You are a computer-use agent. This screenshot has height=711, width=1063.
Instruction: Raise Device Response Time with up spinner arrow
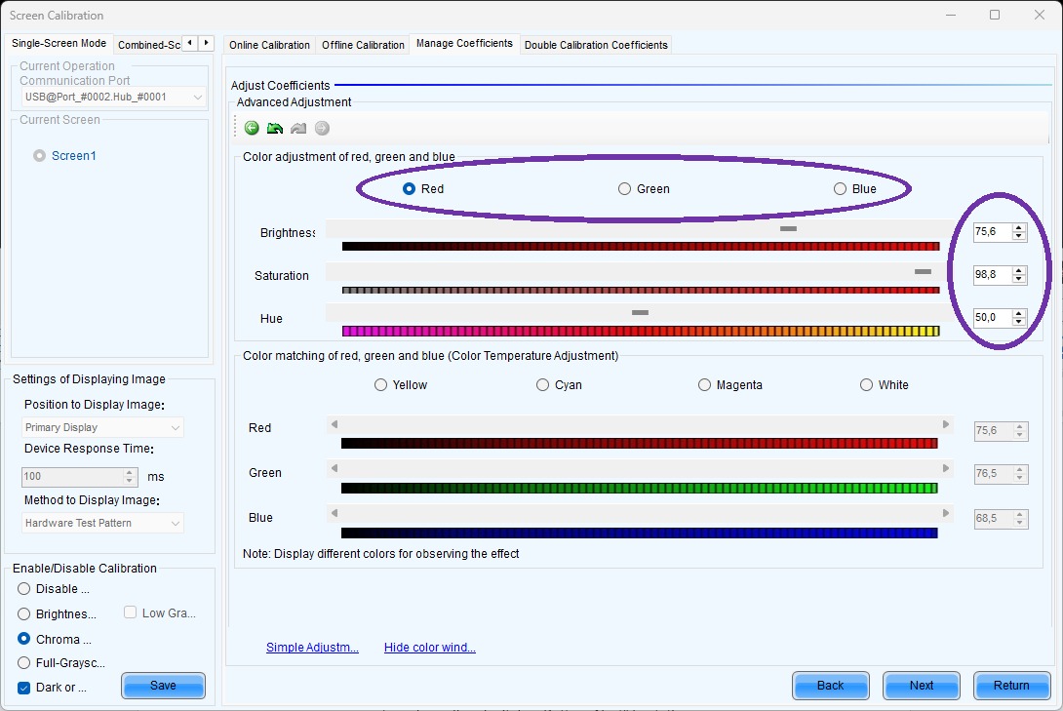[130, 472]
